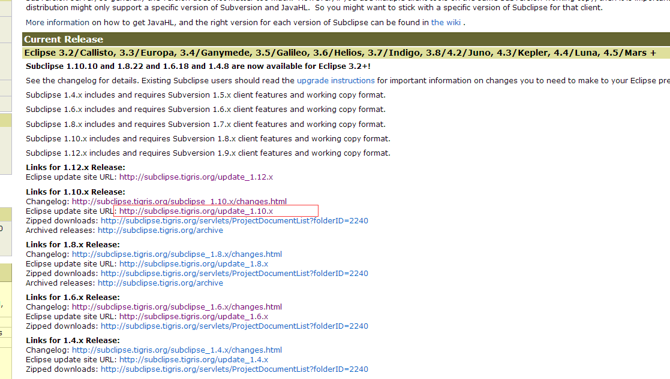Viewport: 670px width, 379px height.
Task: Click 'Links for 1.4.x Release:' heading
Action: coord(73,341)
